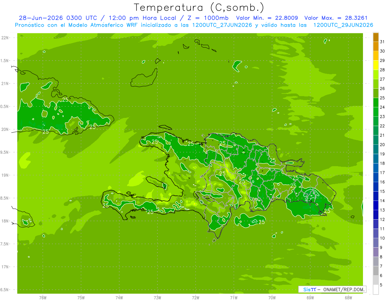Click the 18N latitude axis label
The width and height of the screenshot is (391, 302).
pyautogui.click(x=5, y=221)
